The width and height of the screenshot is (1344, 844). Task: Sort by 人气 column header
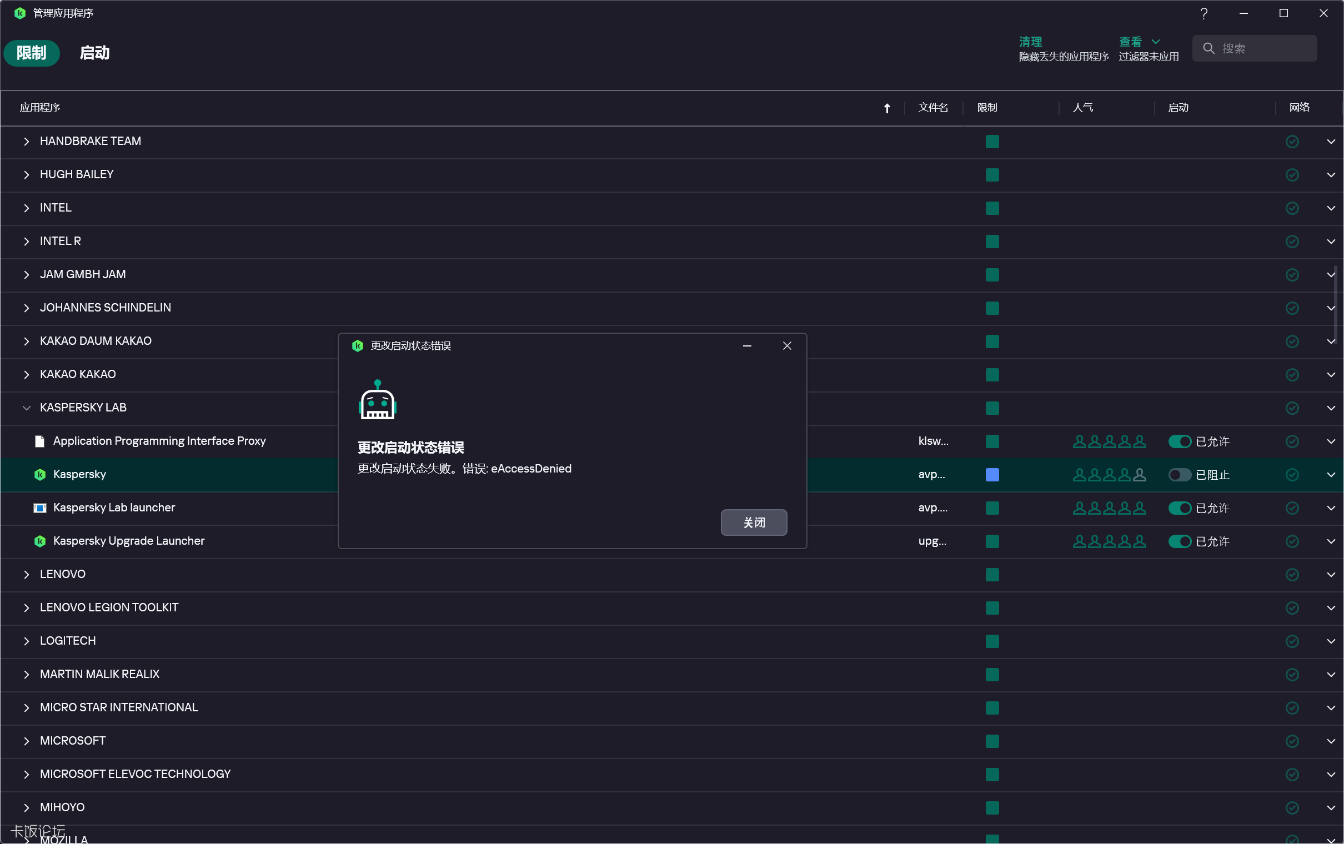click(x=1082, y=107)
